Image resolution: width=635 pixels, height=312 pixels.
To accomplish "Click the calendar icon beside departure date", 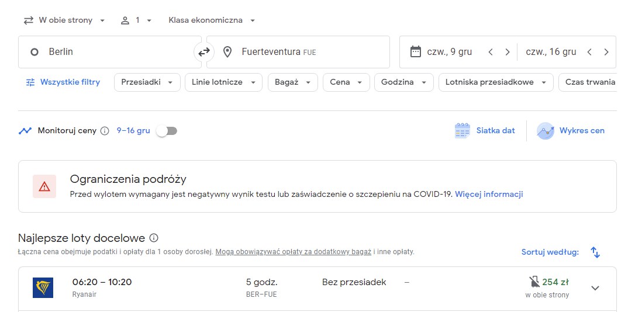I will [x=416, y=52].
